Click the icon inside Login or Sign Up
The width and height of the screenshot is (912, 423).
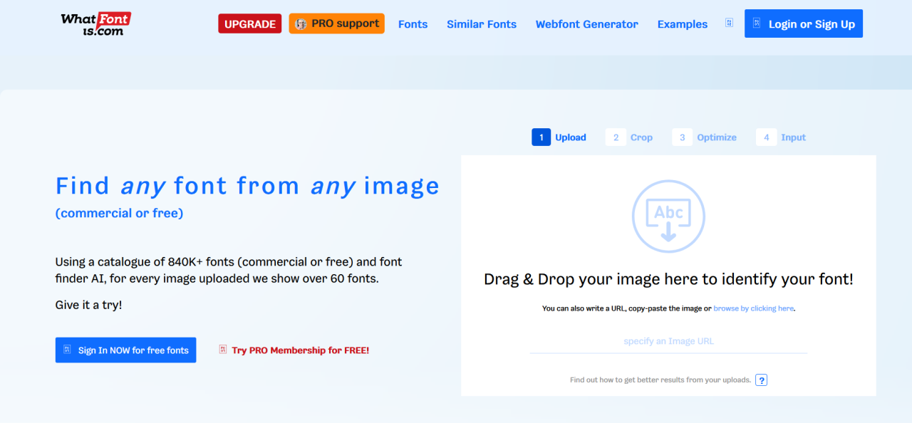pos(757,23)
